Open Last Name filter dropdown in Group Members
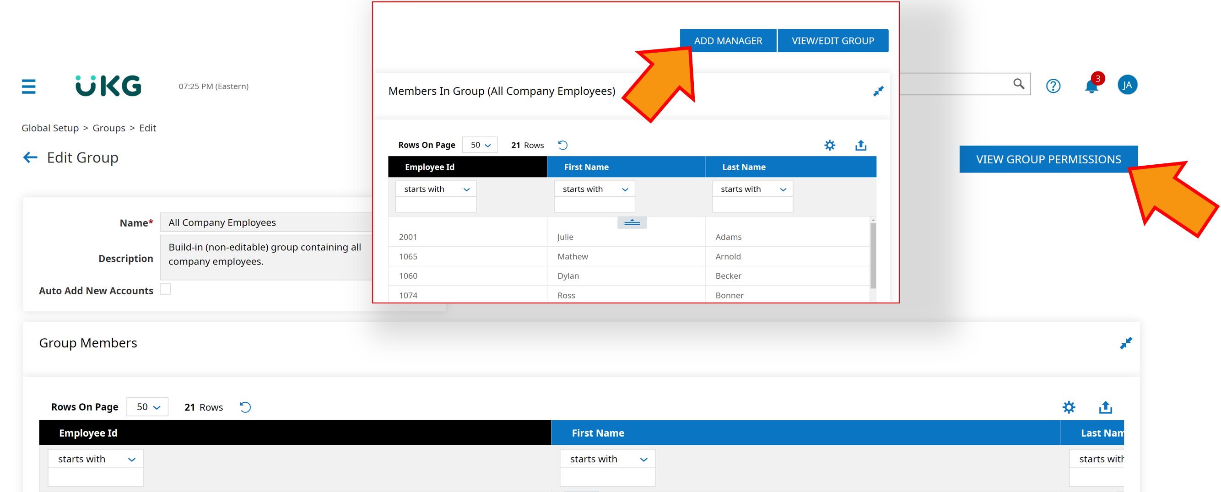This screenshot has width=1221, height=492. click(x=1097, y=459)
